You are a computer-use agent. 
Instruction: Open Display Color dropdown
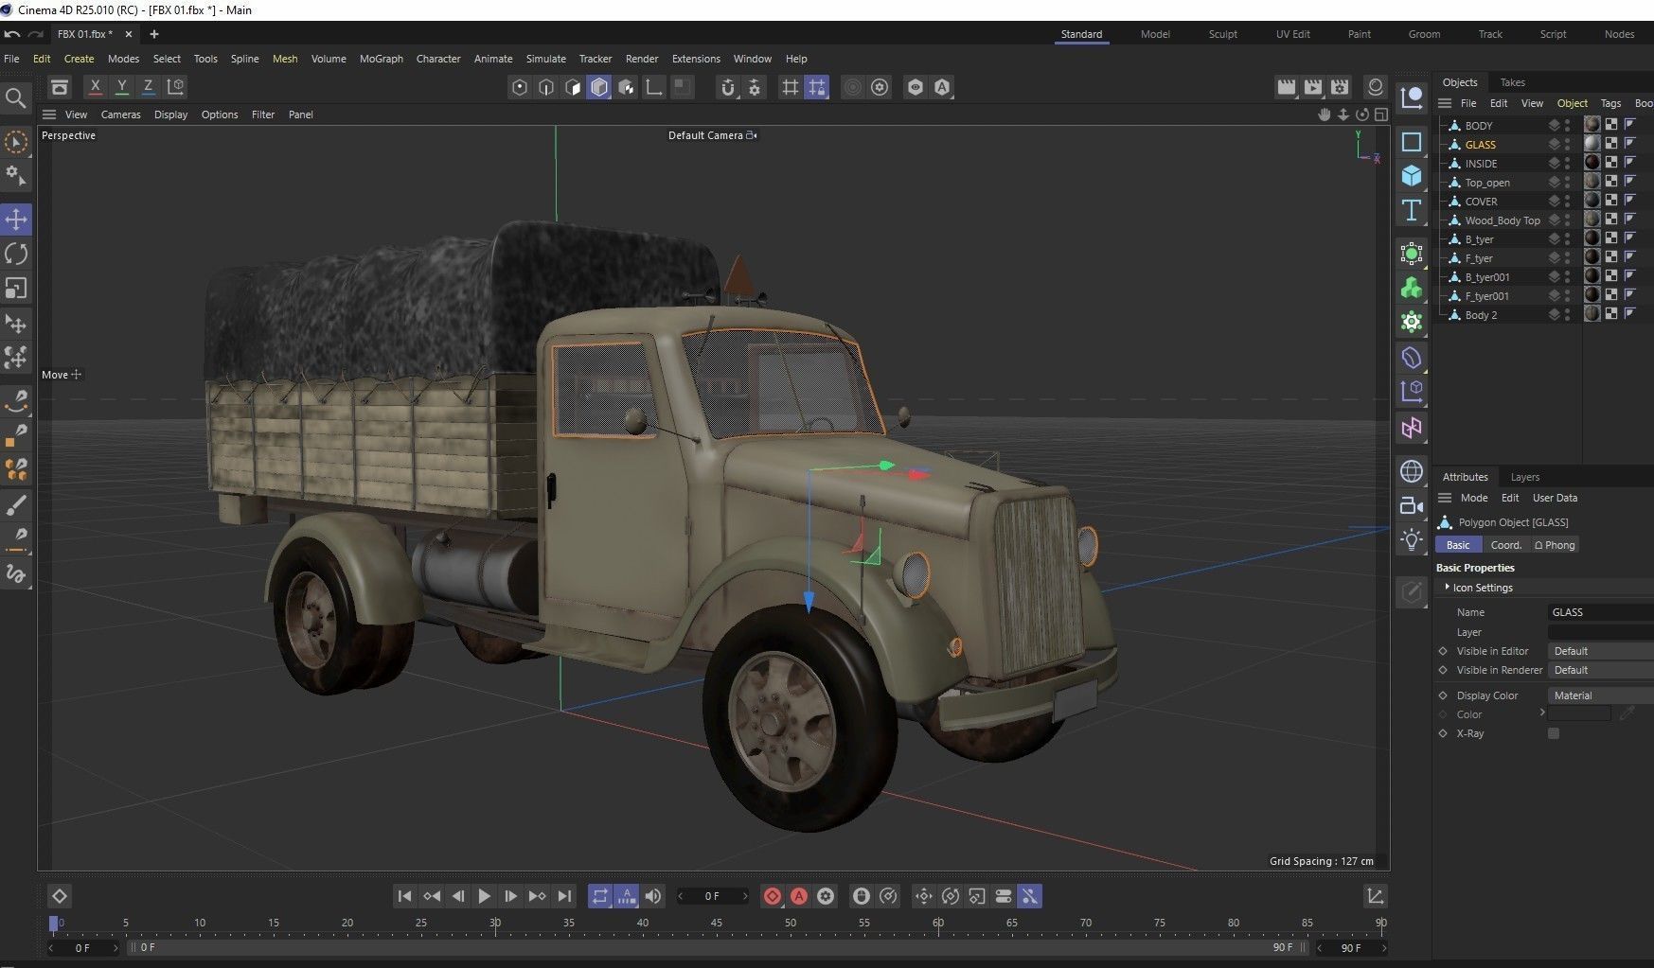1600,695
